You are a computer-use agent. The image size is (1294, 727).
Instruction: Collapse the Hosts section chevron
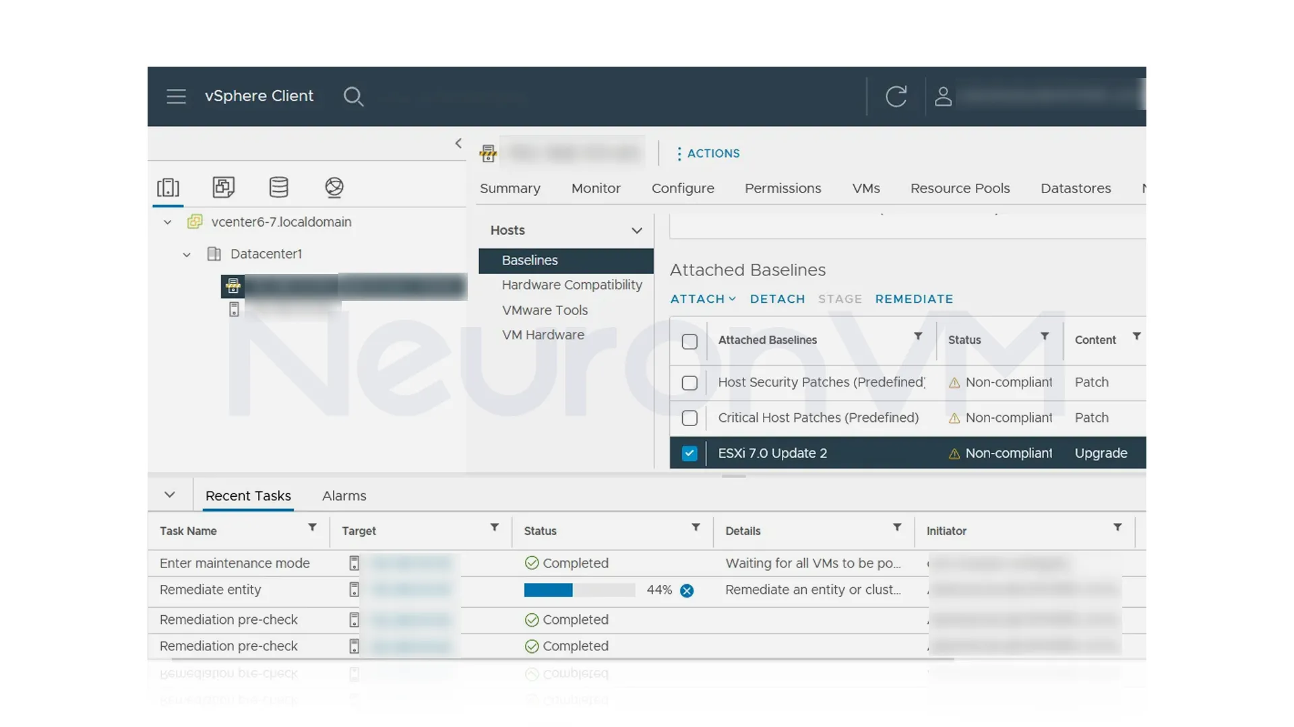tap(636, 231)
